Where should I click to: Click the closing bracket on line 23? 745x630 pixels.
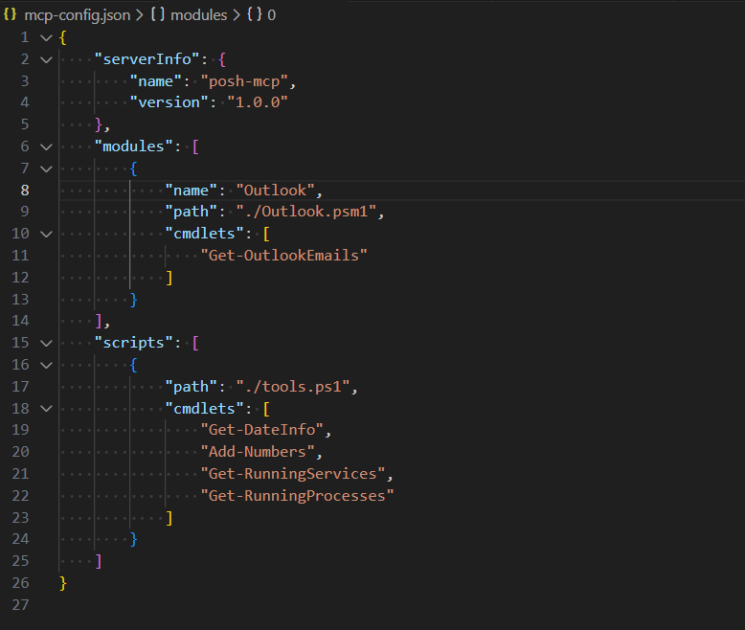tap(169, 517)
